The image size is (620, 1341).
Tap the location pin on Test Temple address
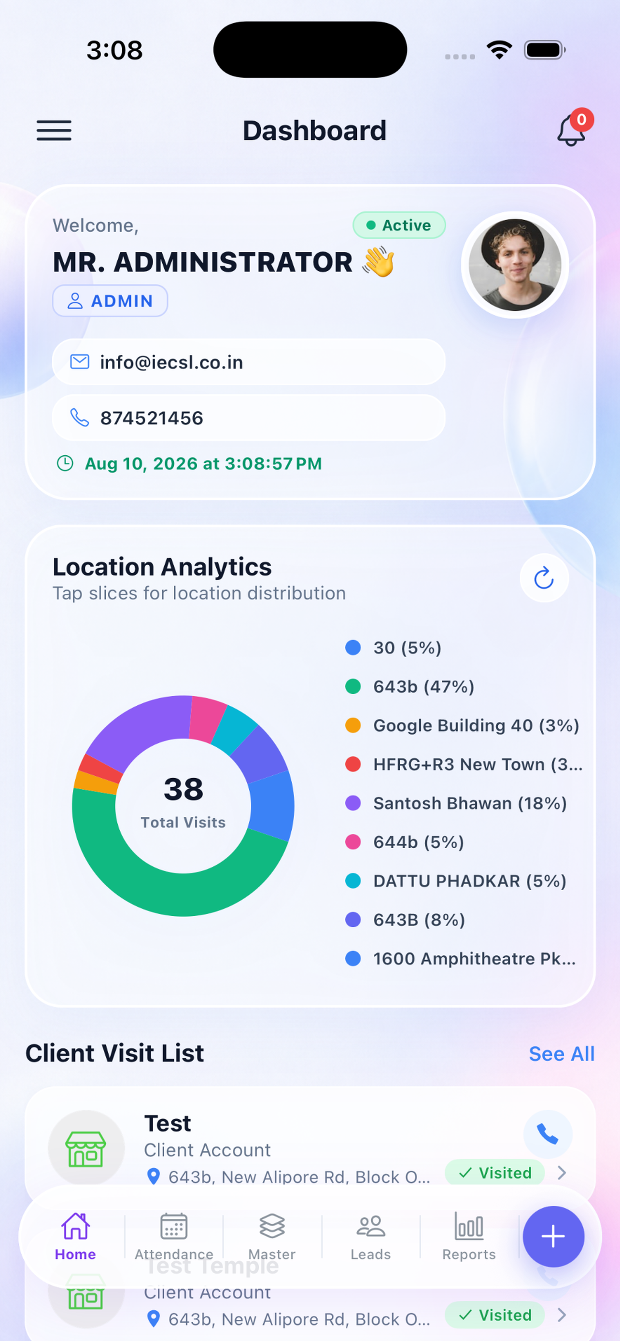(154, 1319)
